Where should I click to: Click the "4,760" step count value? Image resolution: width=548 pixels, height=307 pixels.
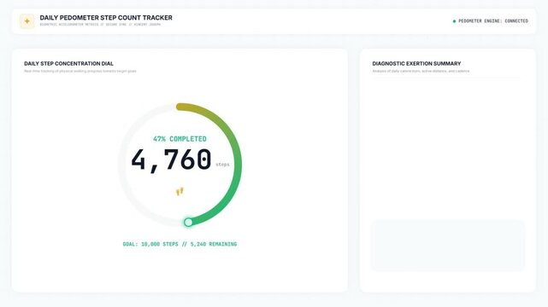pyautogui.click(x=171, y=160)
